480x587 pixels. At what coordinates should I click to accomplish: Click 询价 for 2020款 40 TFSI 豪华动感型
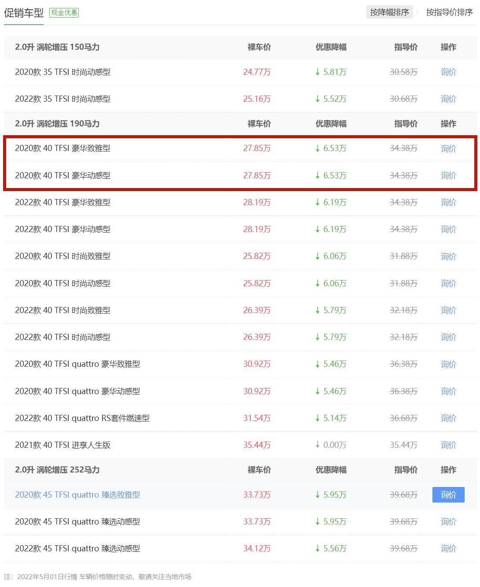click(448, 176)
